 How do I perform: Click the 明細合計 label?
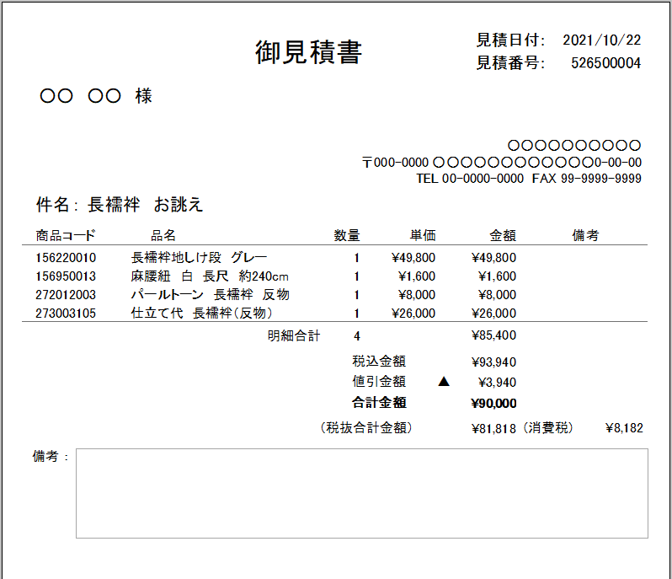pos(294,335)
